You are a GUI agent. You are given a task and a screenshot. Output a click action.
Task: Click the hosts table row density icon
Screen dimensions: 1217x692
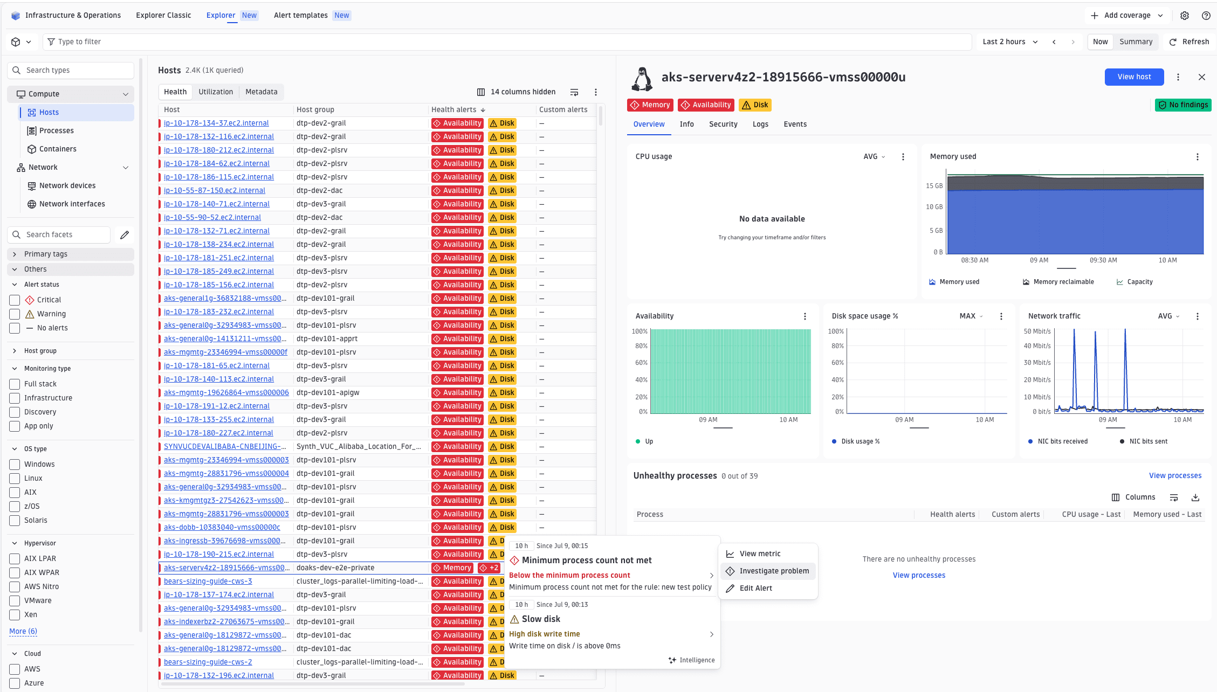click(x=574, y=92)
